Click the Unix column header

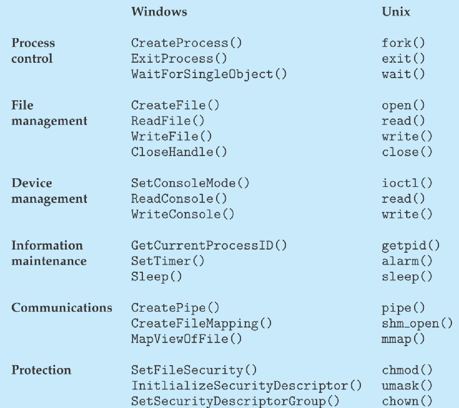point(396,12)
